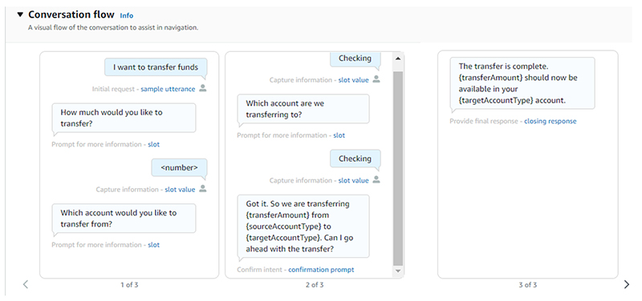Select the 'Got it. So we are transferring' bubble
Image resolution: width=642 pixels, height=301 pixels.
click(303, 227)
